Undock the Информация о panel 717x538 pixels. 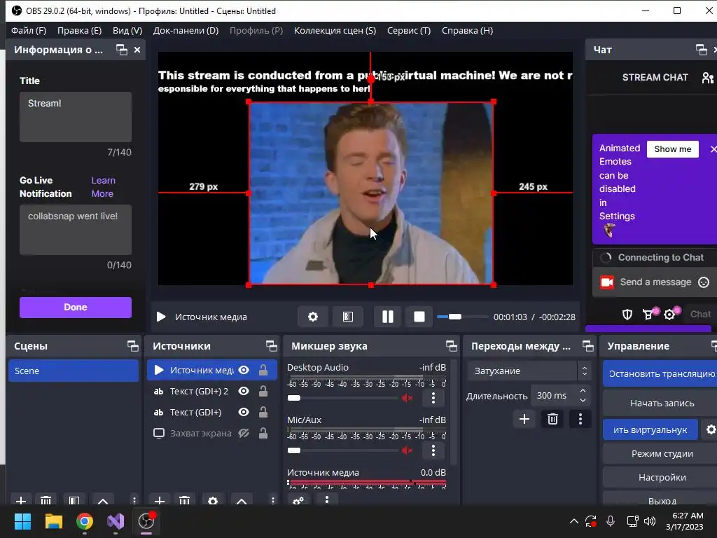(x=122, y=50)
